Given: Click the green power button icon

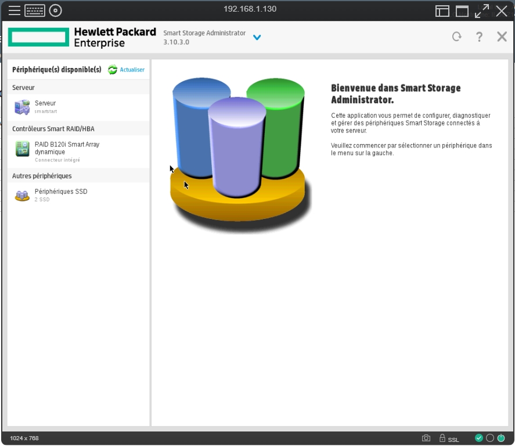Looking at the screenshot, I should (x=501, y=438).
